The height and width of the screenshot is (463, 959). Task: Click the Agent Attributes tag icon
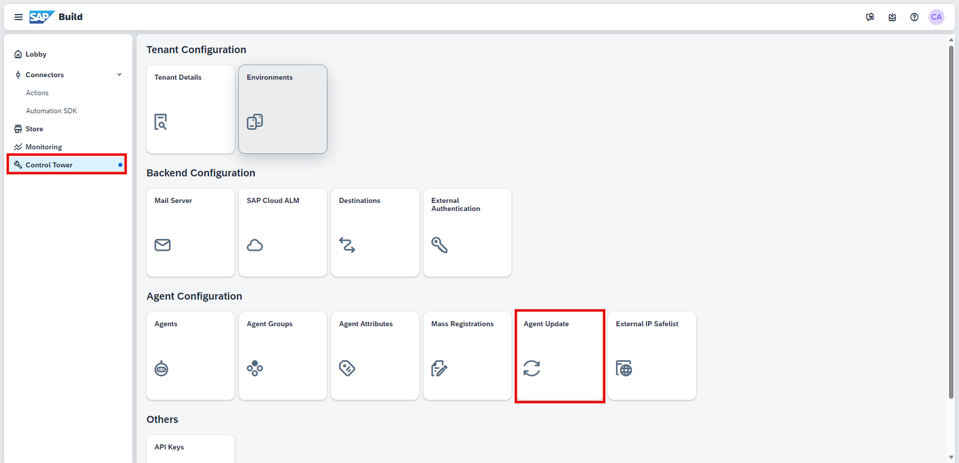[x=347, y=368]
